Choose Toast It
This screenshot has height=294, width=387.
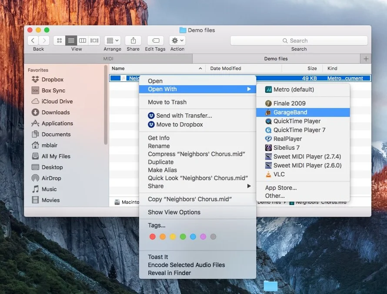pyautogui.click(x=197, y=257)
